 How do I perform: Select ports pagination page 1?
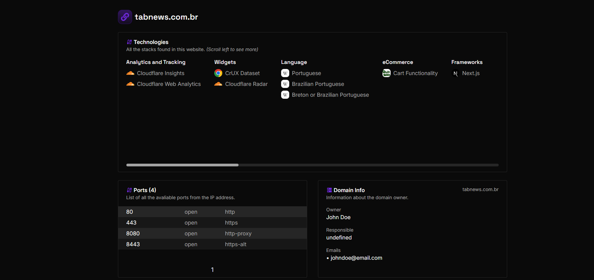tap(212, 270)
